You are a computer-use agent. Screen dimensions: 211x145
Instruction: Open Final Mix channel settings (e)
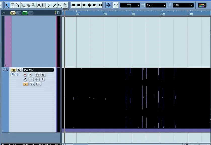tap(25, 79)
